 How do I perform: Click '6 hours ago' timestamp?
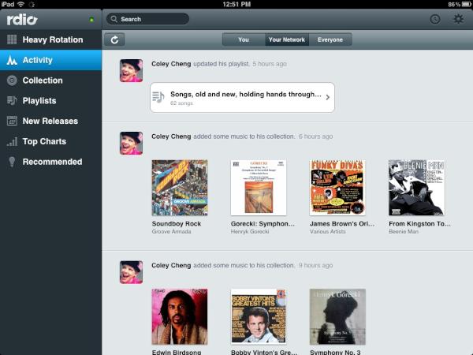coord(315,136)
